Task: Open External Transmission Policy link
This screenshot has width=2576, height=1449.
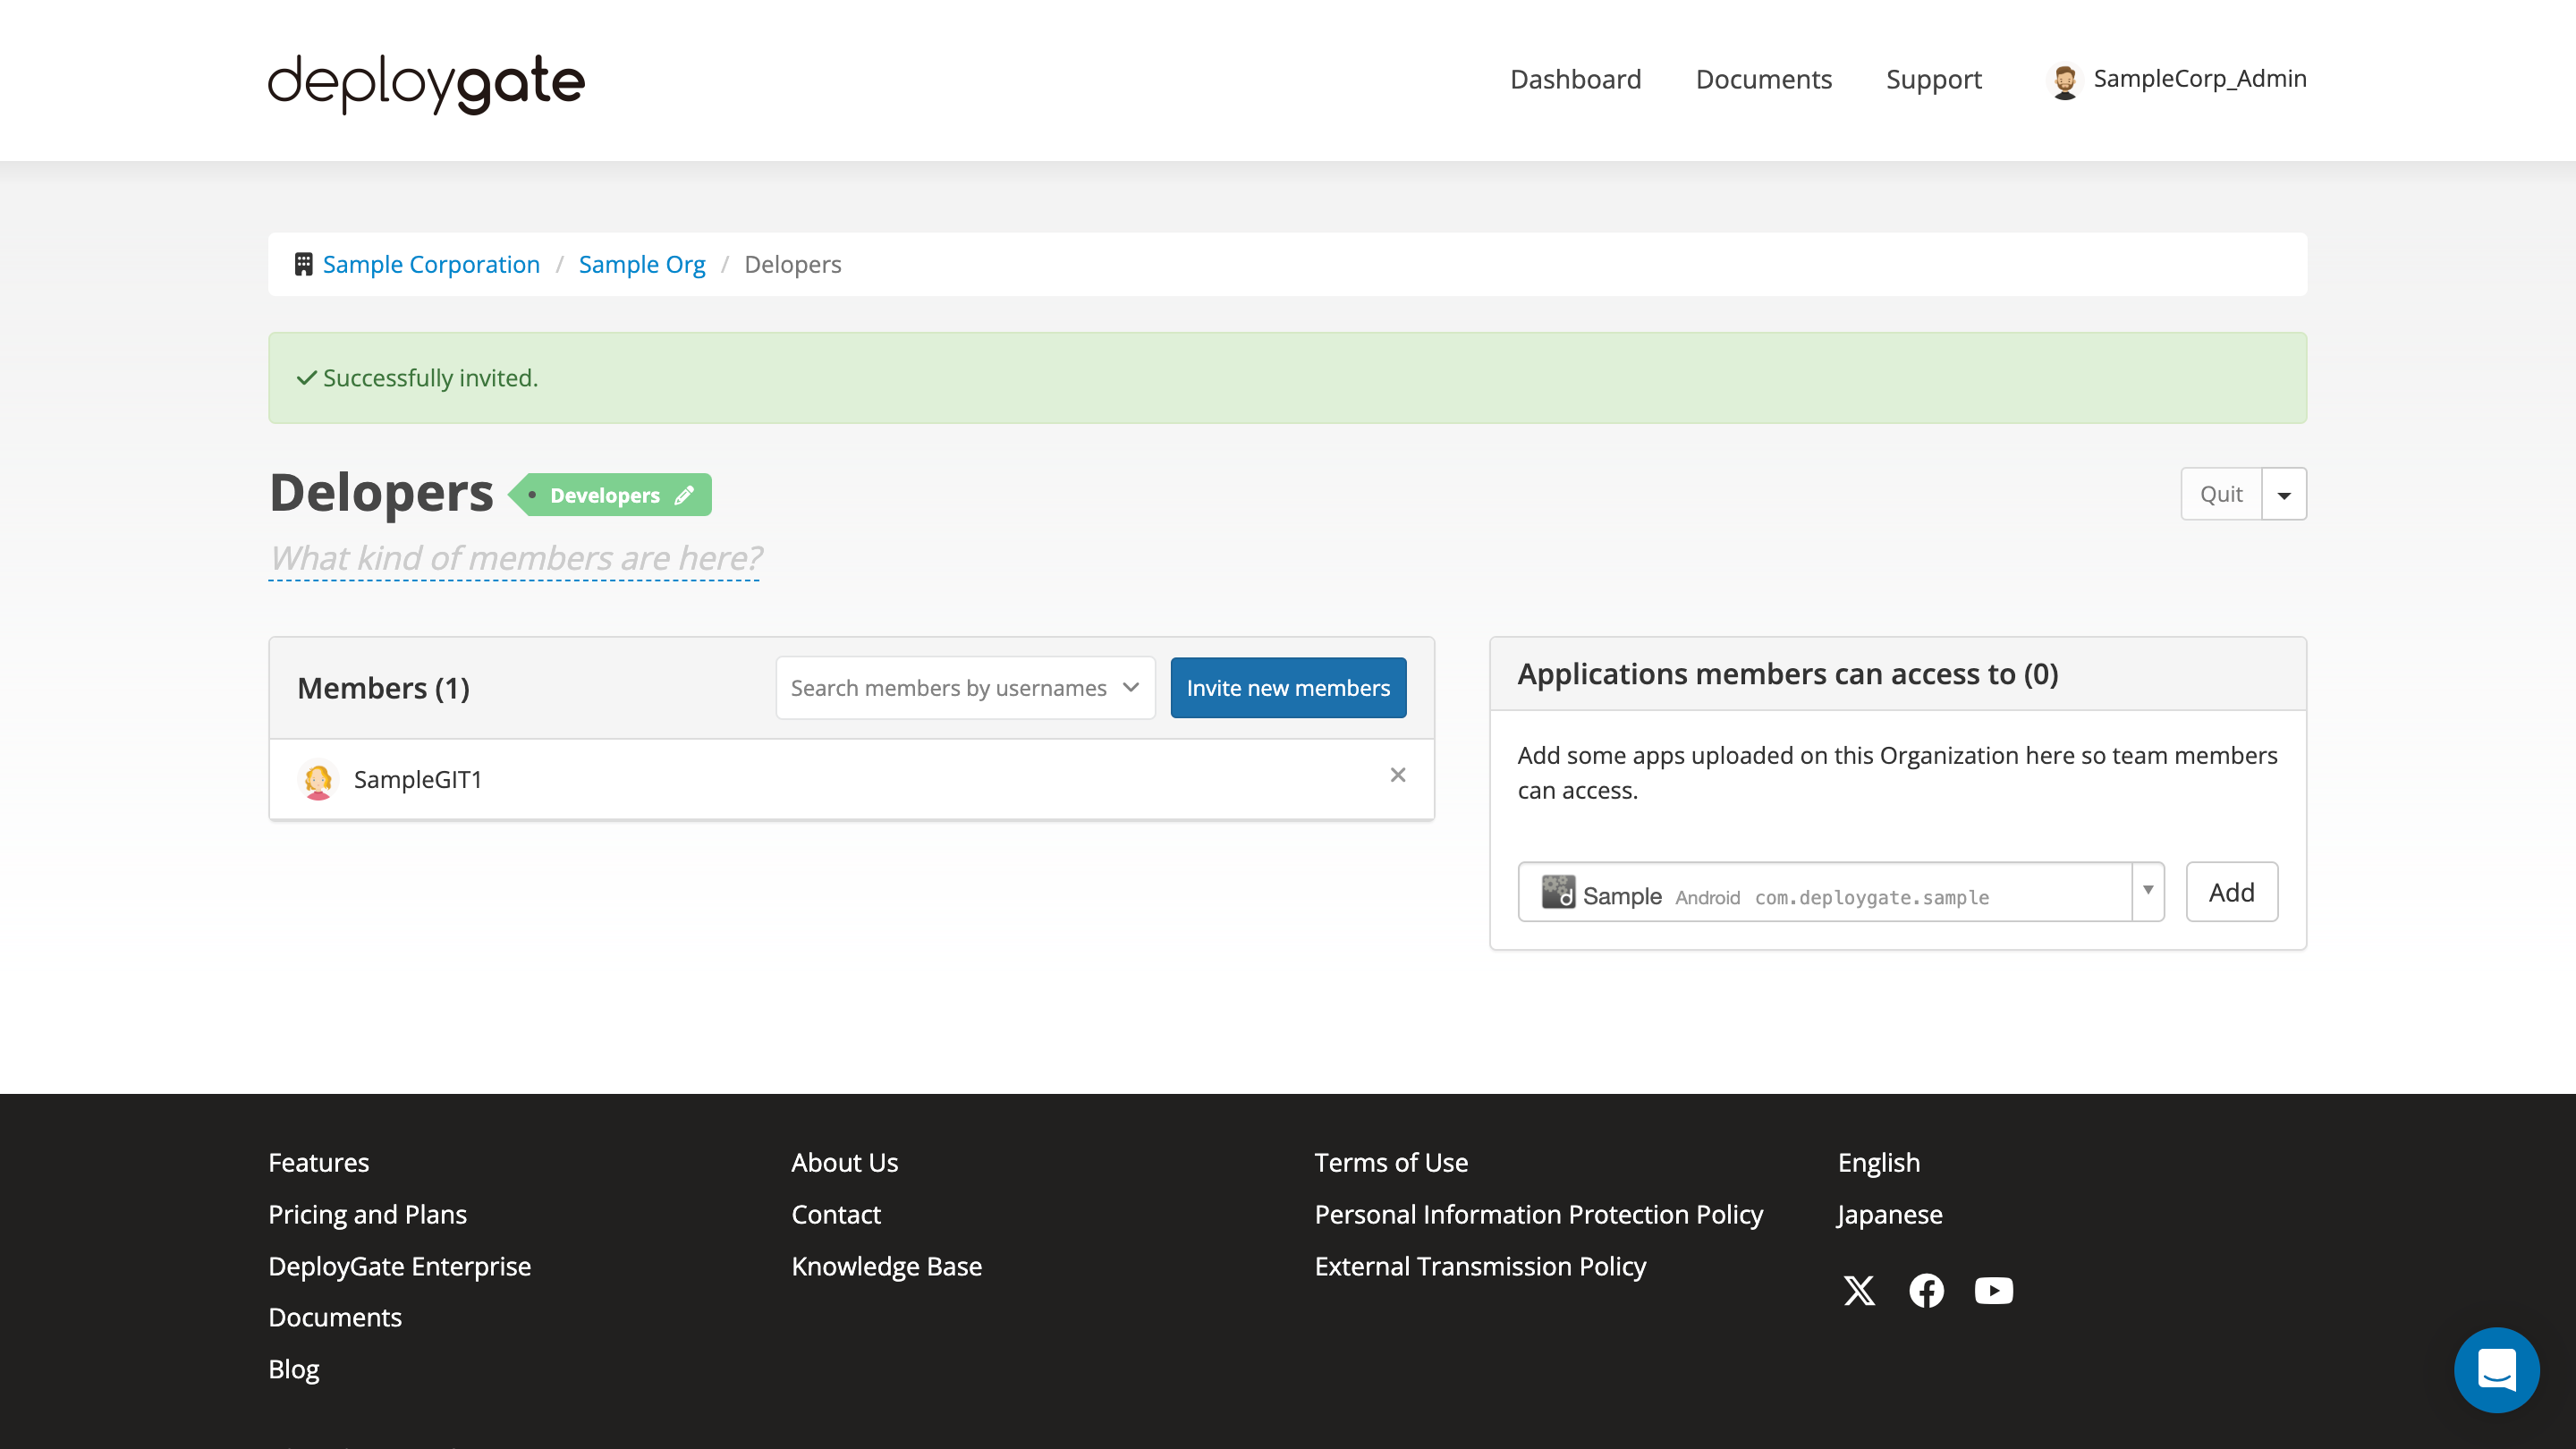Action: (x=1480, y=1266)
